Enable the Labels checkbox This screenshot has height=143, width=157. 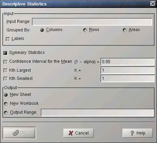[8, 39]
